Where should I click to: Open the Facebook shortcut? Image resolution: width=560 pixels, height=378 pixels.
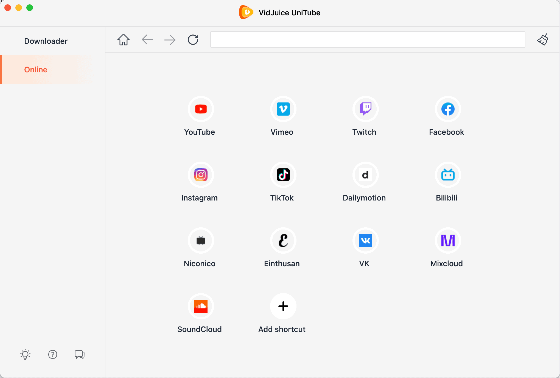point(448,109)
